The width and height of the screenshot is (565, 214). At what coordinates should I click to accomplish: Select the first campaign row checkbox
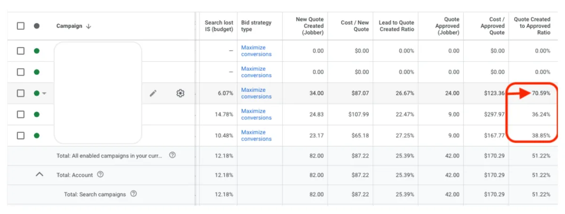tap(21, 51)
